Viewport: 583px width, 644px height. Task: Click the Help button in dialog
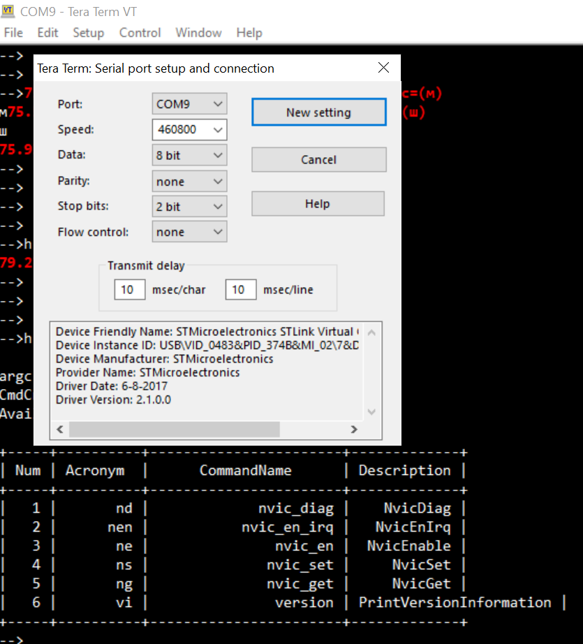click(318, 204)
